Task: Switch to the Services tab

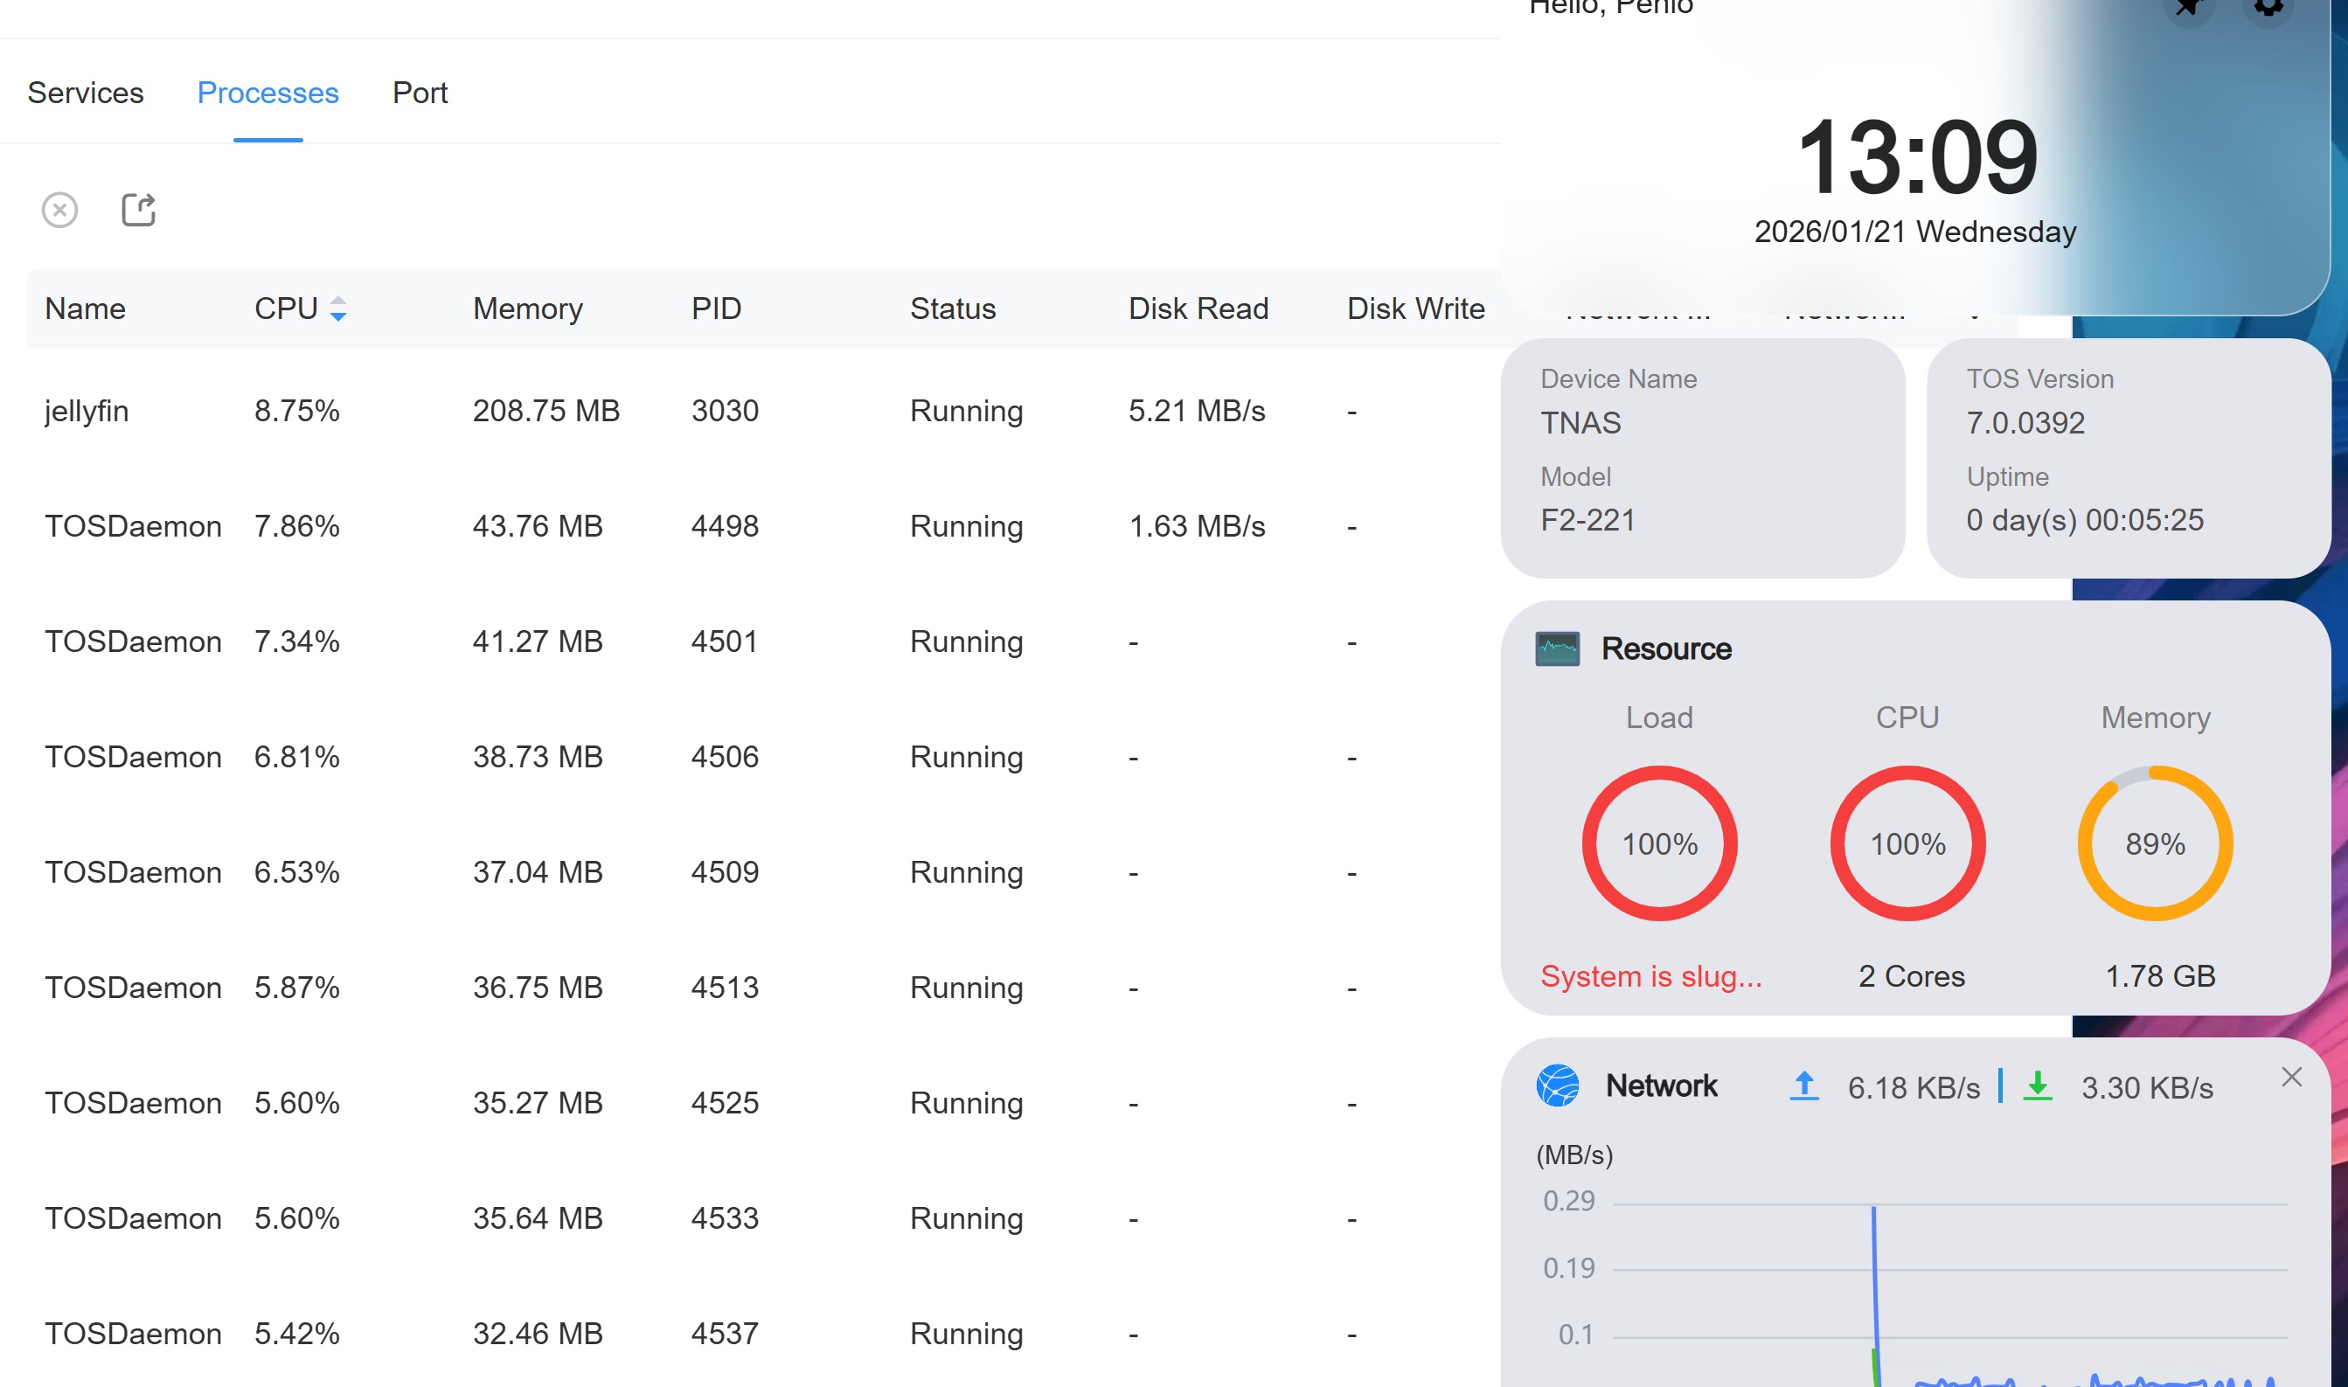Action: [85, 93]
